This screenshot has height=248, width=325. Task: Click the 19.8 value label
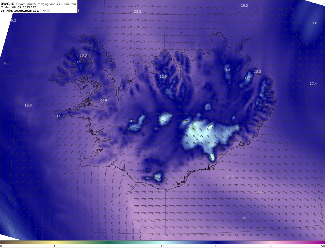[x=28, y=105]
